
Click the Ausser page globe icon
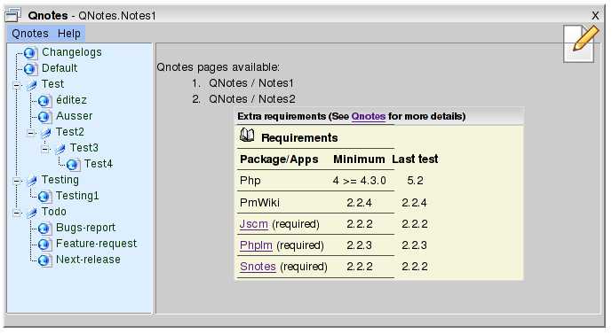click(45, 117)
